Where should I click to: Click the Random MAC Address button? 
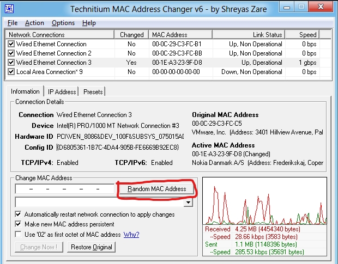point(156,189)
